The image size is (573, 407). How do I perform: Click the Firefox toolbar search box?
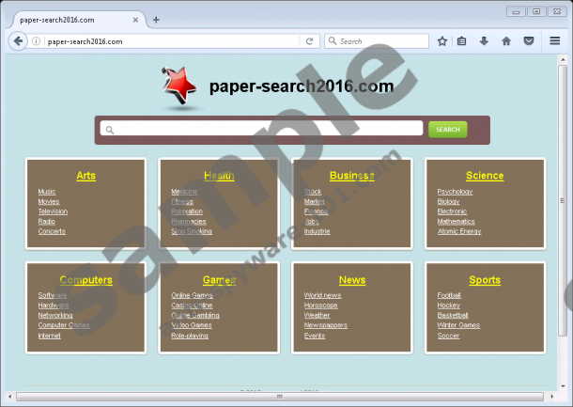point(376,41)
